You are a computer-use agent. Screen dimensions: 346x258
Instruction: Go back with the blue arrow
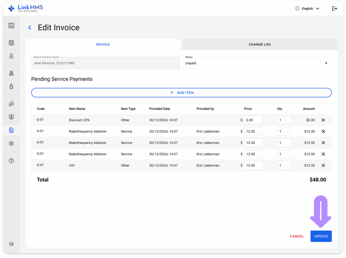[30, 28]
